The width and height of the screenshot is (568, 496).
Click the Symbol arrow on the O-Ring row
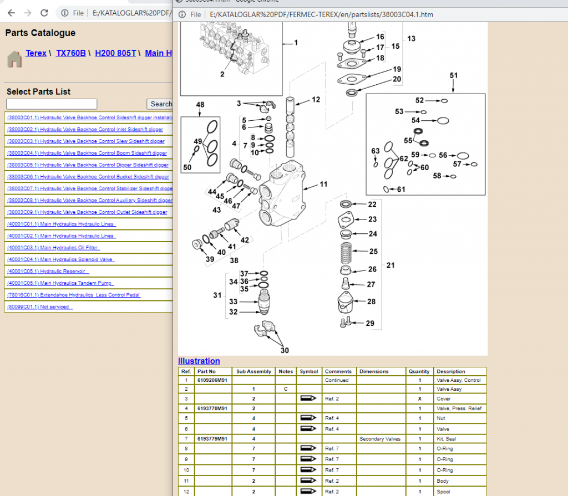(x=309, y=448)
